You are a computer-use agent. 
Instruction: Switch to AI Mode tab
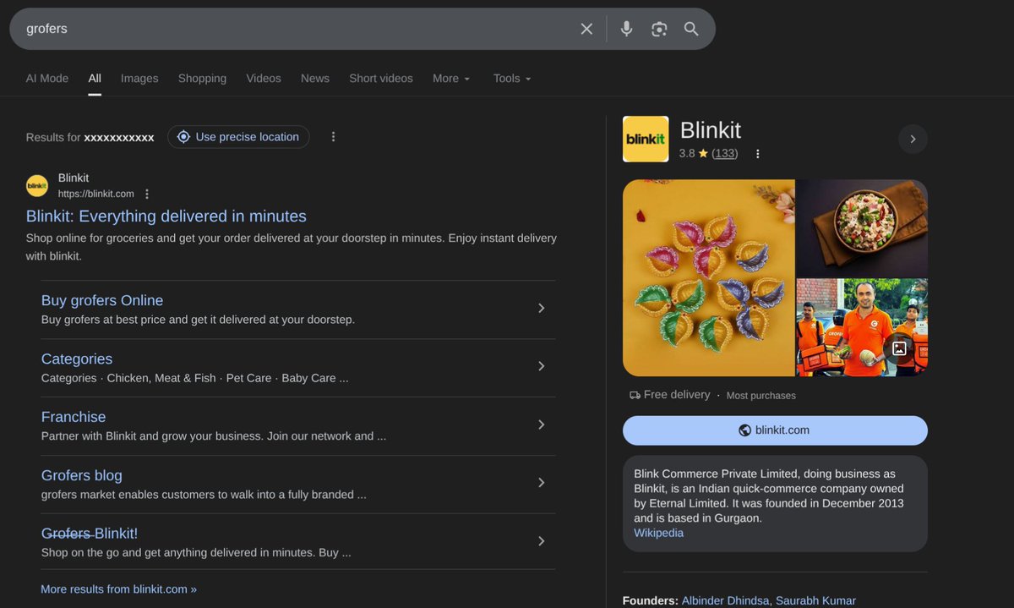[47, 79]
